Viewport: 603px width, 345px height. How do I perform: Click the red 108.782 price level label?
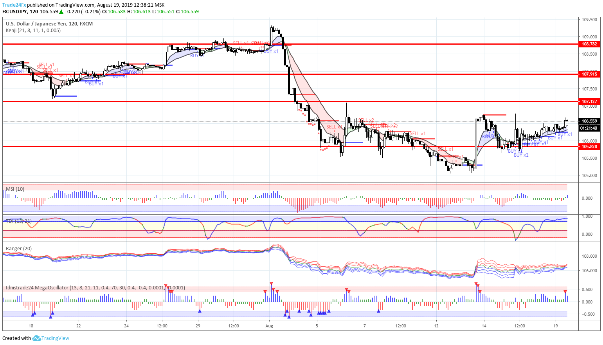[x=589, y=44]
